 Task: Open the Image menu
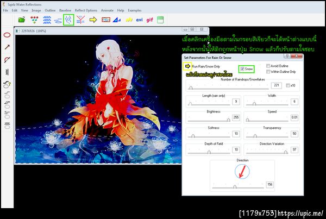[x=36, y=10]
